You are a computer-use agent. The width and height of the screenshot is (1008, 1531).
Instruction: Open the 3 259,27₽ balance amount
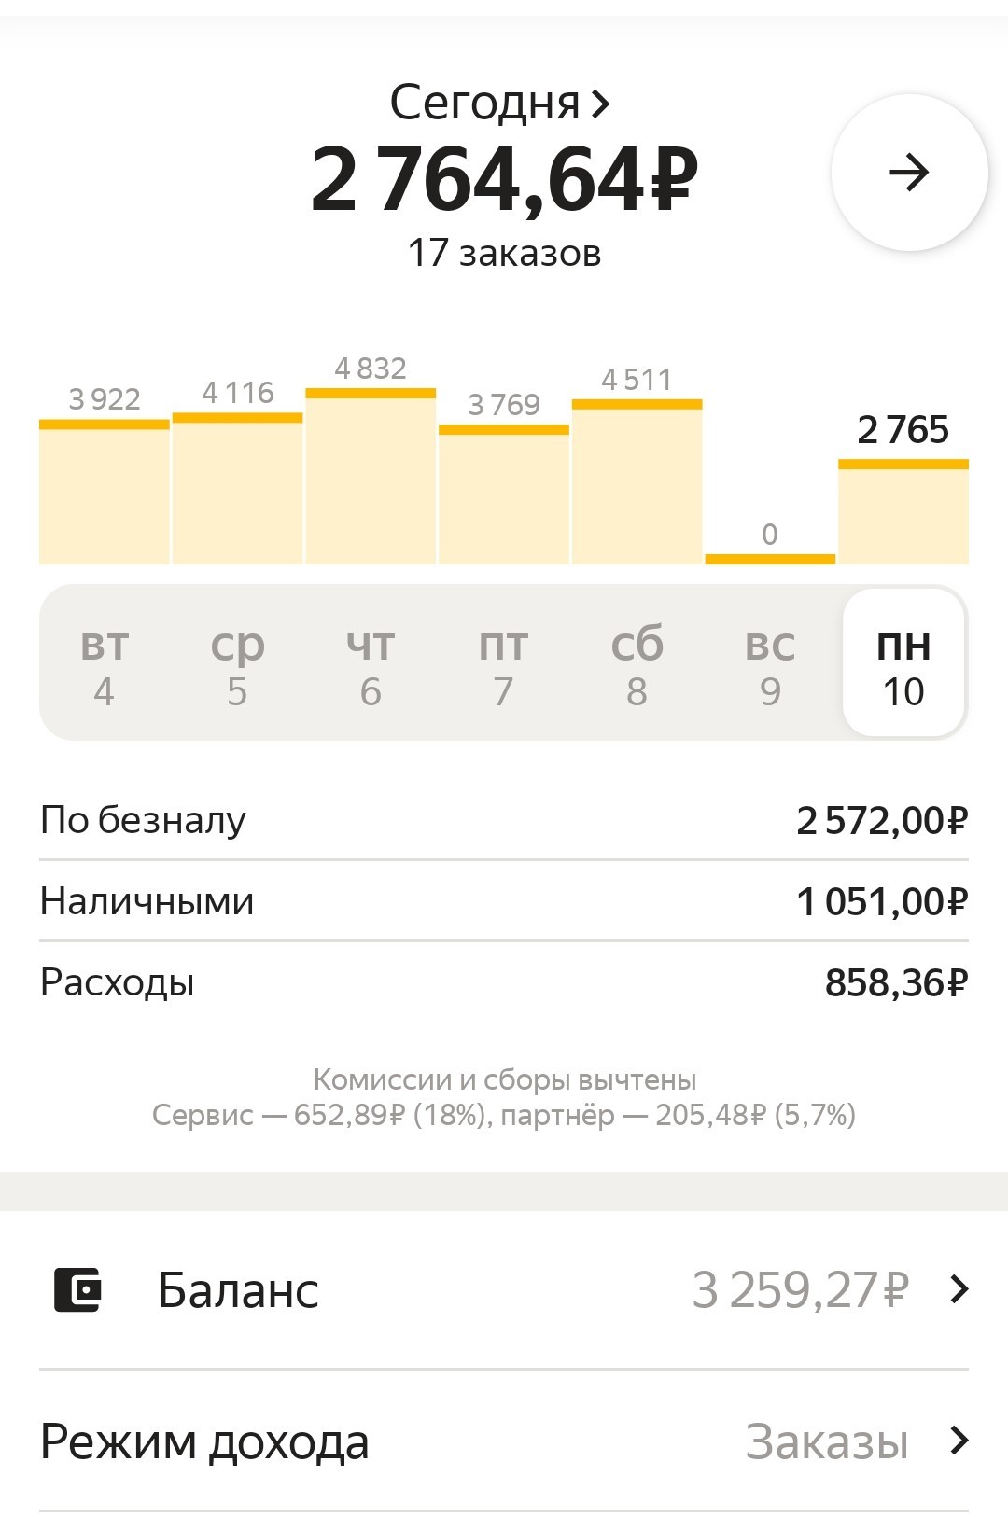800,1290
